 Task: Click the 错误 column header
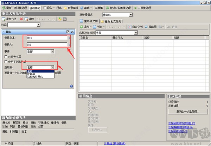189,38
